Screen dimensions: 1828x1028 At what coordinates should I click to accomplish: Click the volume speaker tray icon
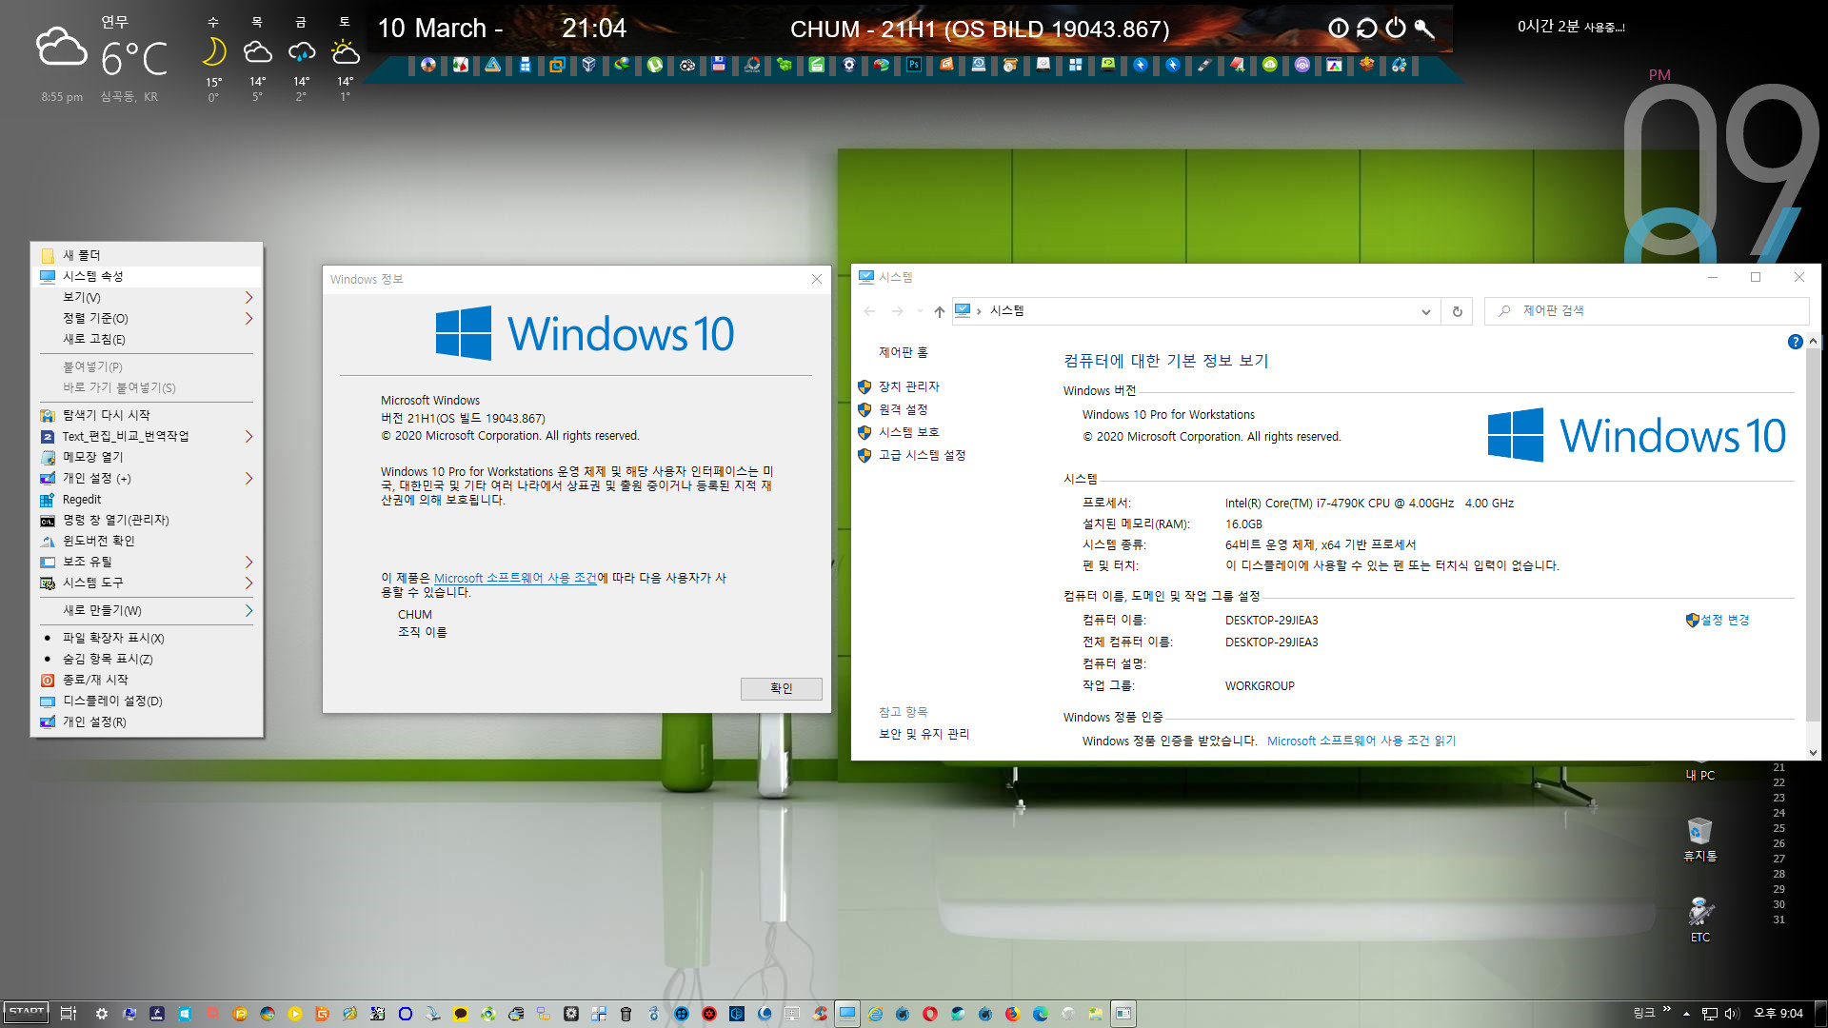click(x=1732, y=1014)
